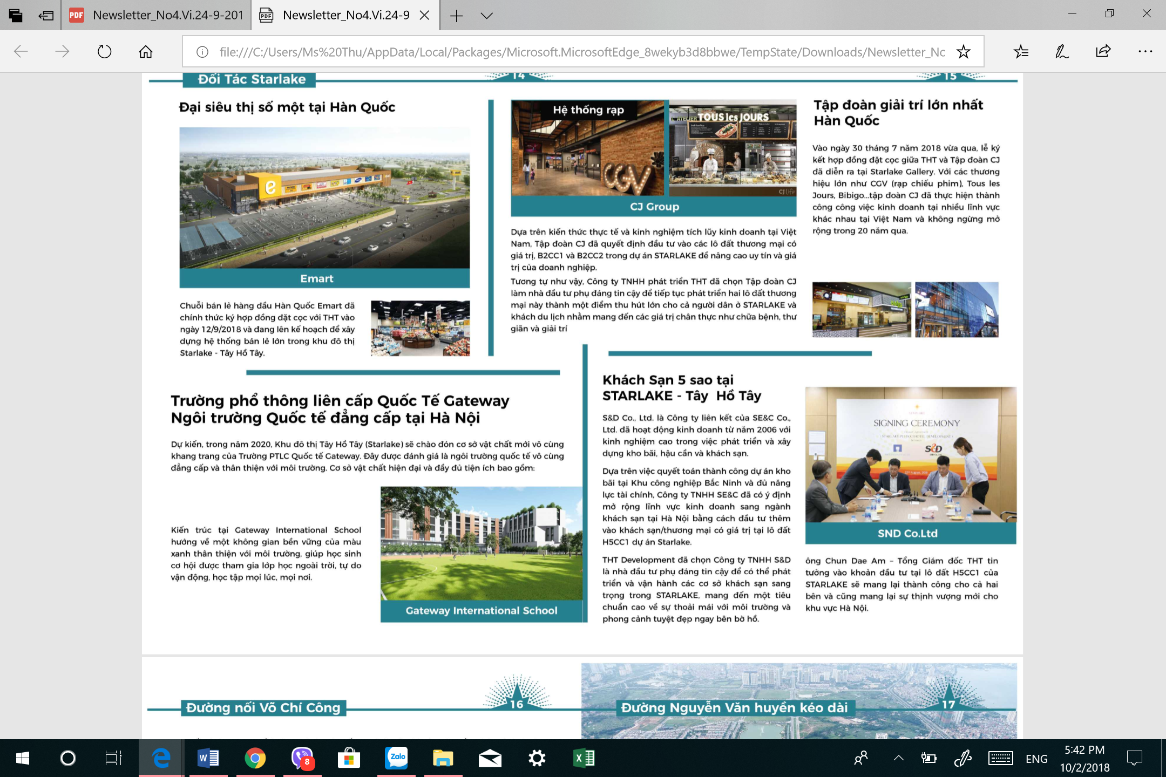Open Microsoft Edge on taskbar

[x=161, y=758]
